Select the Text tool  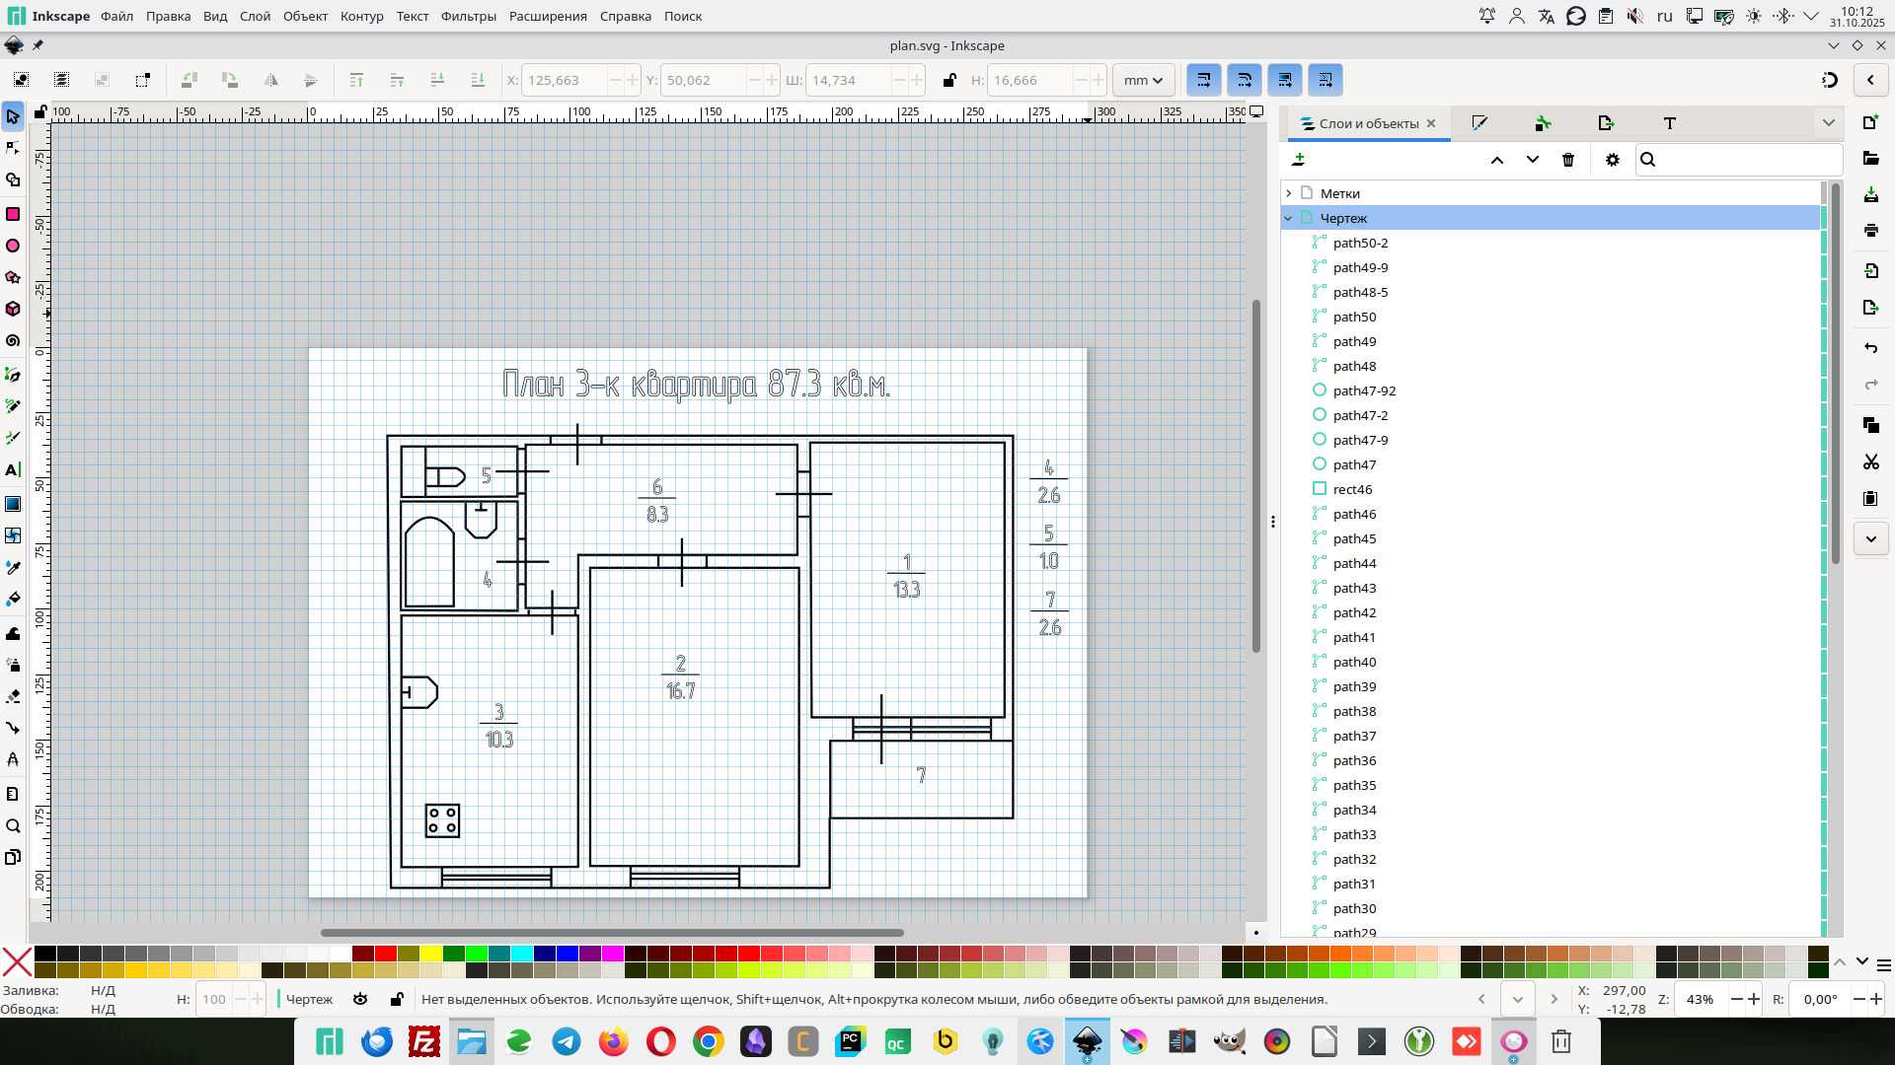(13, 469)
